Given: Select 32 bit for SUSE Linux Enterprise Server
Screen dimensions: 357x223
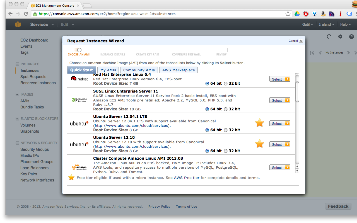Looking at the screenshot, I should point(225,109).
